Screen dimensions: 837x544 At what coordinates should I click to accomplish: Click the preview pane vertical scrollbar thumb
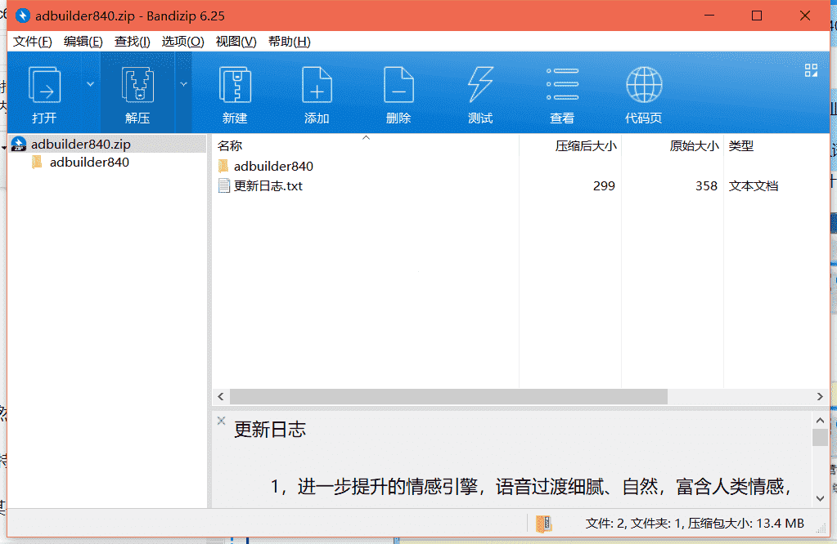coord(820,438)
